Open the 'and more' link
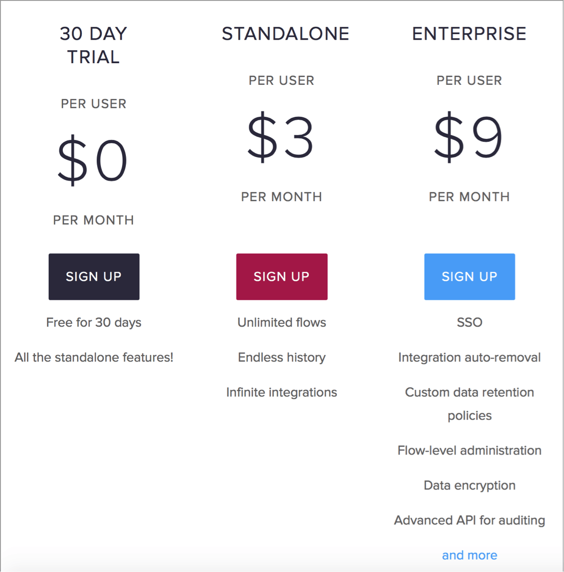The height and width of the screenshot is (572, 564). click(x=470, y=555)
